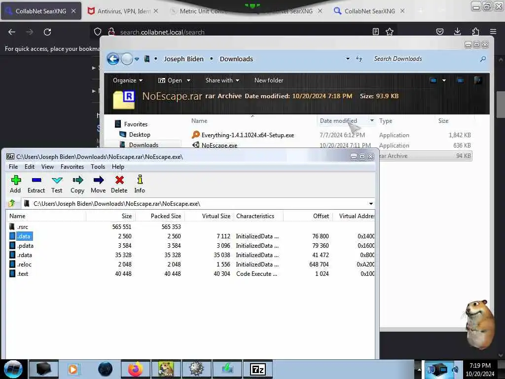Click Explorer's Forward navigation button
The image size is (505, 379).
(127, 59)
